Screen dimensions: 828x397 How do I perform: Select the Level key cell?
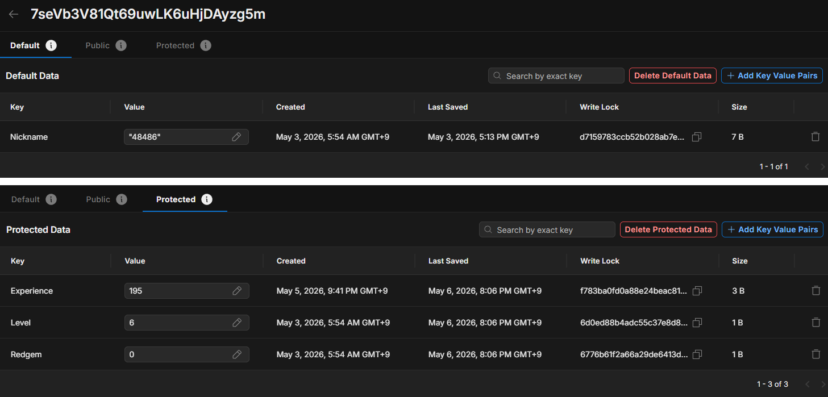coord(21,323)
